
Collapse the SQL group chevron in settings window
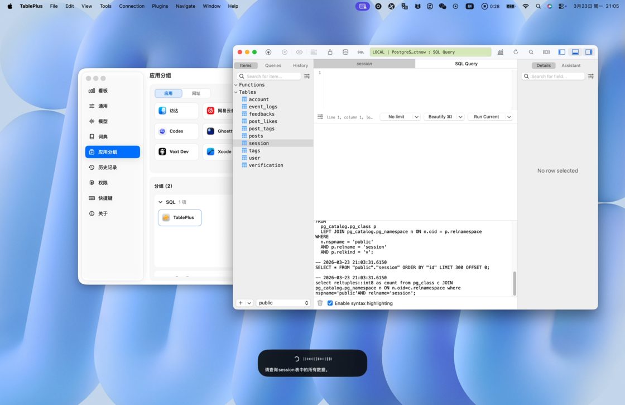(x=160, y=202)
